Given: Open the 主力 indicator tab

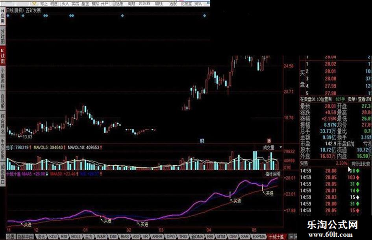Looking at the screenshot, I should pyautogui.click(x=89, y=237).
